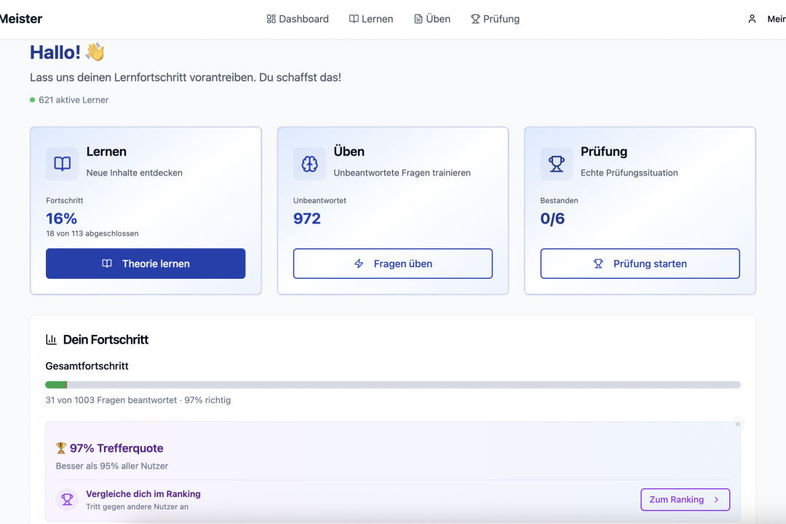Click the Gesamtfortschritt progress bar
The height and width of the screenshot is (524, 786).
(393, 385)
